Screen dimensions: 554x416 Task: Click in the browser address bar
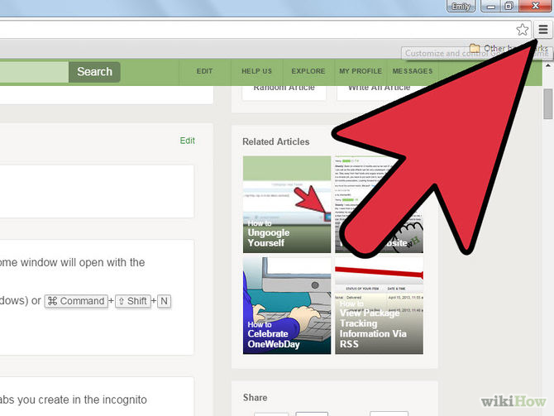248,30
